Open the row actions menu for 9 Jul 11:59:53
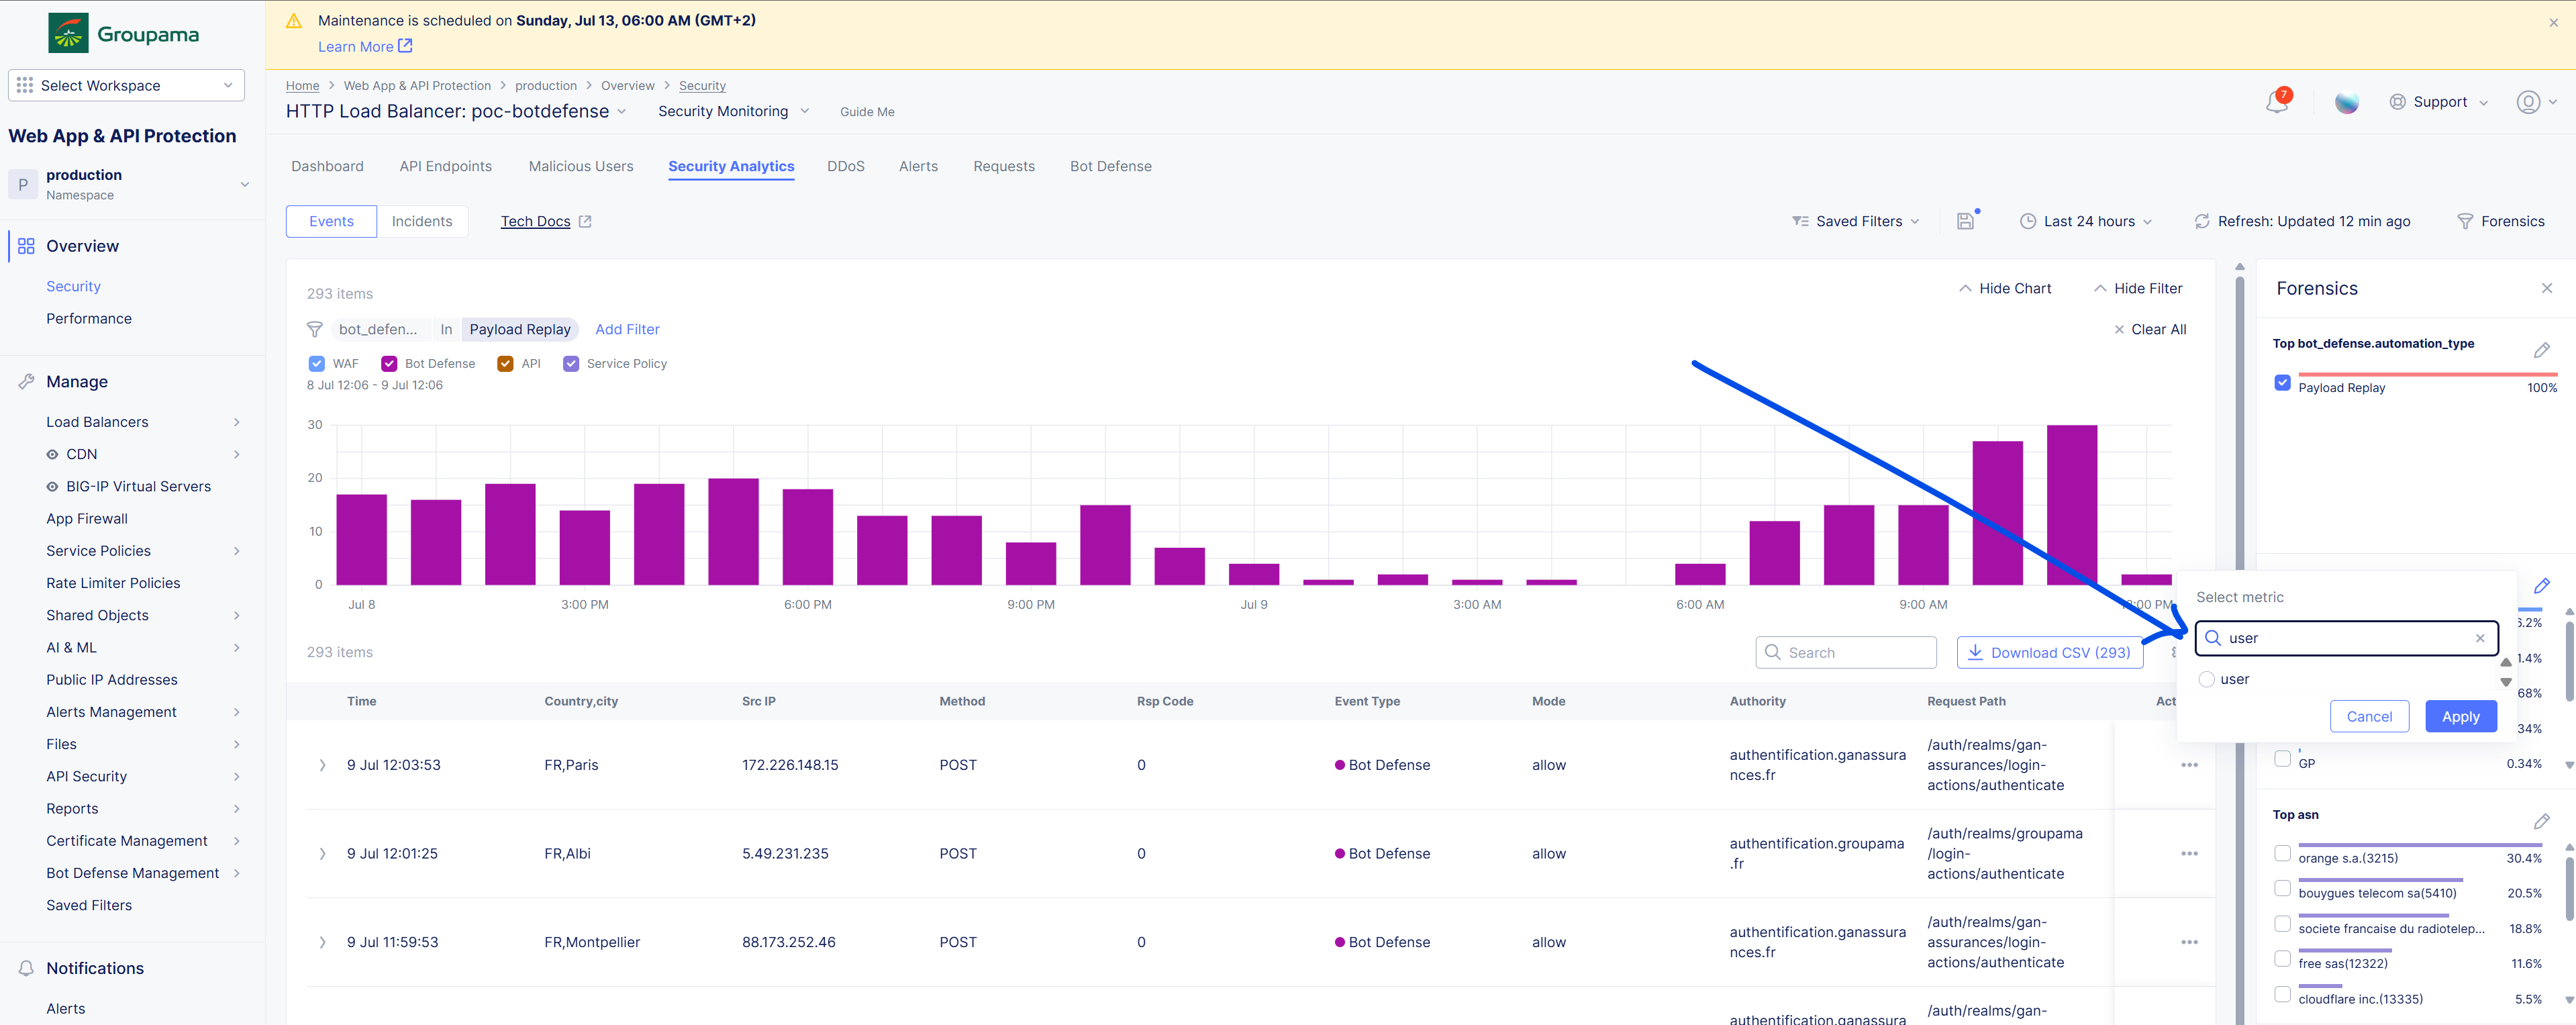 (x=2189, y=942)
